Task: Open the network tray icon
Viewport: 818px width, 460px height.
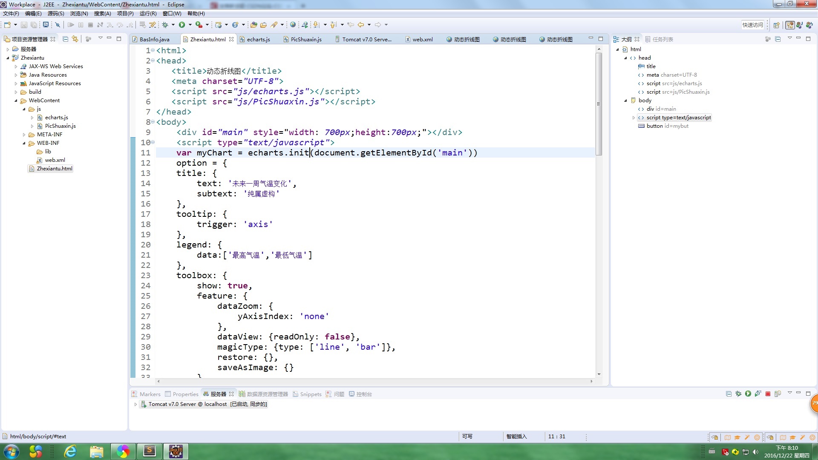Action: point(746,452)
